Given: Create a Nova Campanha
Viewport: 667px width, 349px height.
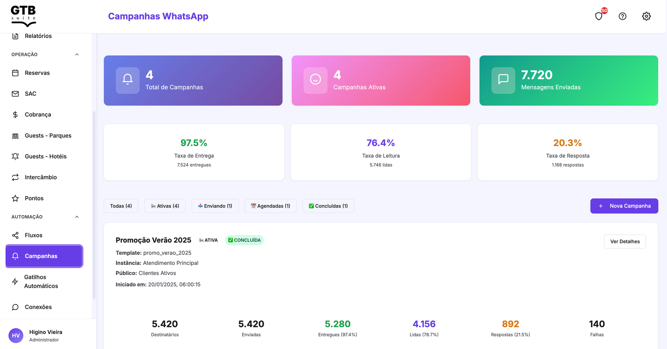Looking at the screenshot, I should [x=624, y=206].
